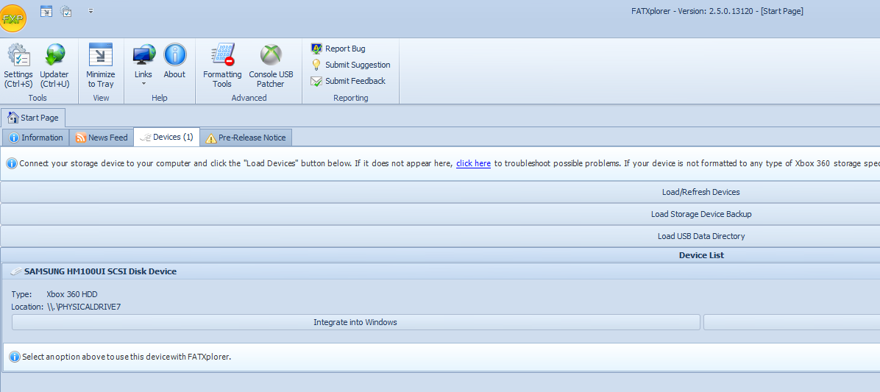880x392 pixels.
Task: Click Load Storage Device Backup
Action: click(700, 214)
